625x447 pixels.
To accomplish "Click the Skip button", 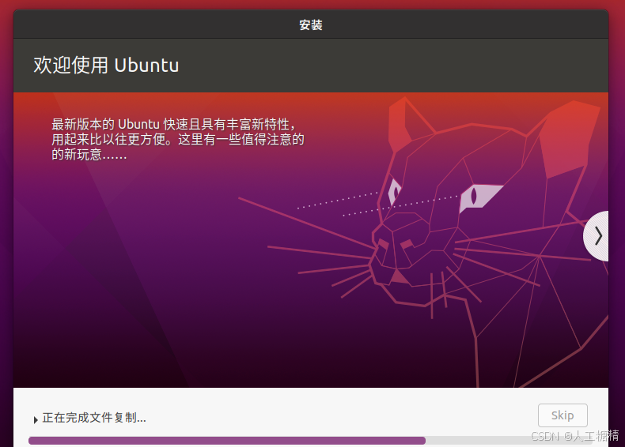I will point(562,415).
